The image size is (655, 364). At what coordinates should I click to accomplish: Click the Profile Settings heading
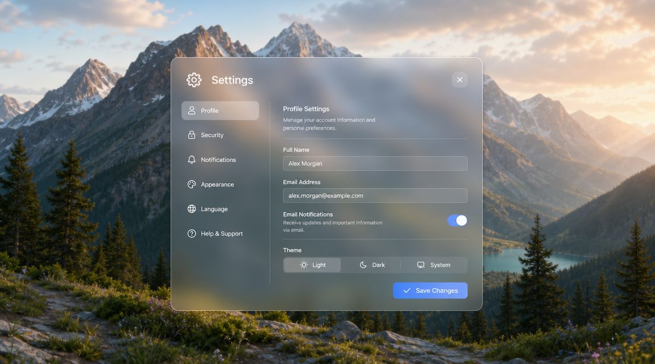(306, 109)
